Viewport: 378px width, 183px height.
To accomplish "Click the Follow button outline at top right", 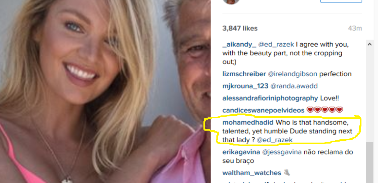I will coord(341,1).
